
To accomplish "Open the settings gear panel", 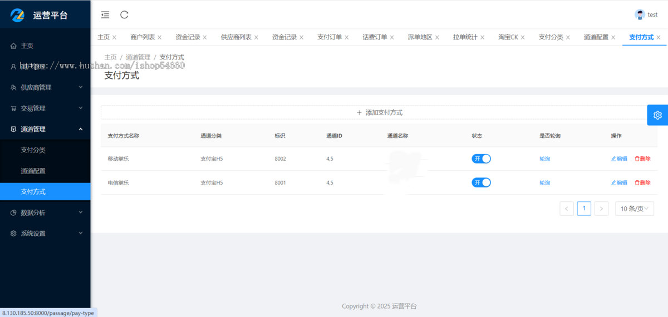I will (657, 115).
